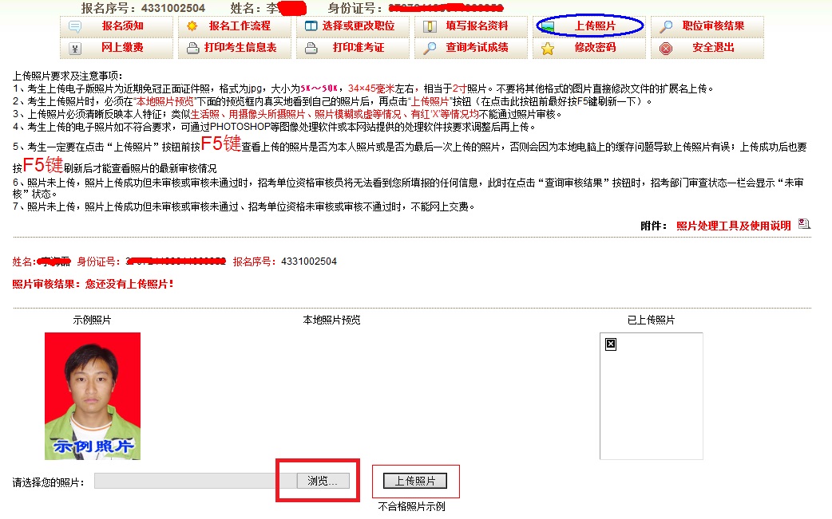Click the Change Password (修改密码) star icon
The image size is (832, 519).
(x=548, y=49)
